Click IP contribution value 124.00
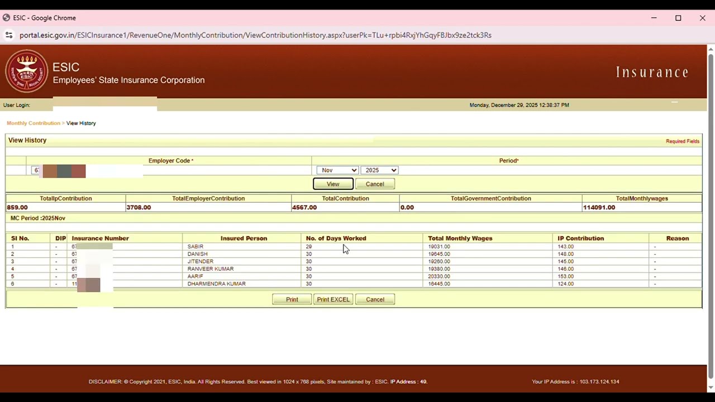The height and width of the screenshot is (402, 715). click(x=566, y=284)
